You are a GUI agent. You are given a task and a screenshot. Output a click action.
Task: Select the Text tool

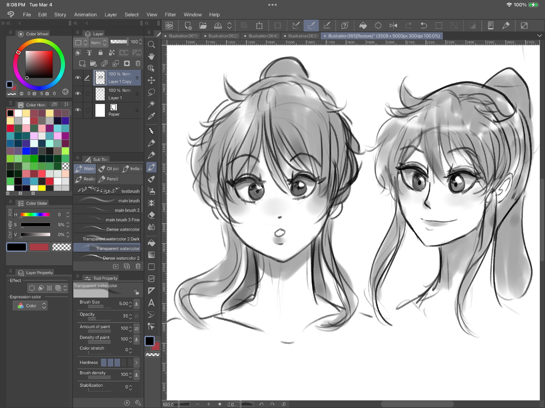coord(151,303)
